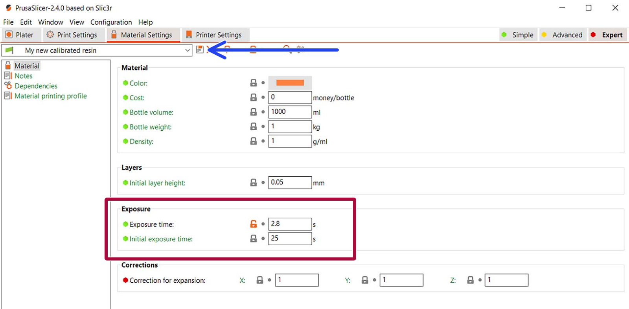629x309 pixels.
Task: Click the material Color swatch
Action: click(290, 83)
